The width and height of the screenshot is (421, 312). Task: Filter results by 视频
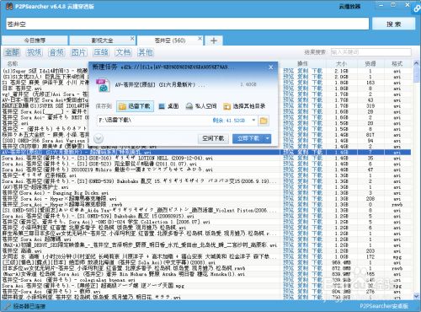click(35, 52)
